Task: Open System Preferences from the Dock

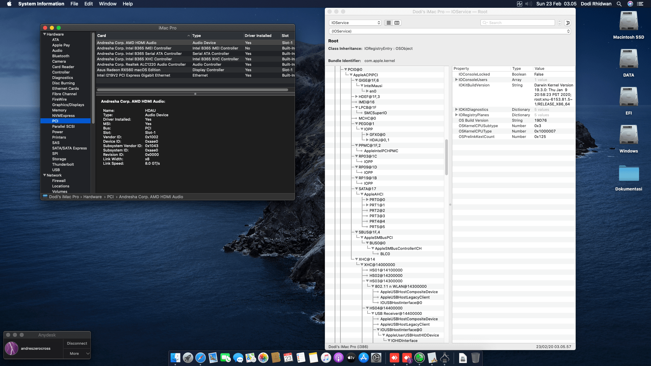Action: [376, 358]
